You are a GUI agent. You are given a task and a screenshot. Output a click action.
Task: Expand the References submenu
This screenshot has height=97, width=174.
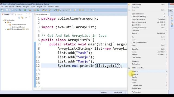(148, 61)
